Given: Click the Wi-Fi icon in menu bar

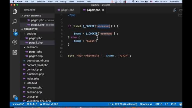Looking at the screenshot, I should pyautogui.click(x=133, y=1).
